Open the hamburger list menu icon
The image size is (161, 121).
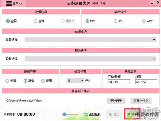(9, 3)
